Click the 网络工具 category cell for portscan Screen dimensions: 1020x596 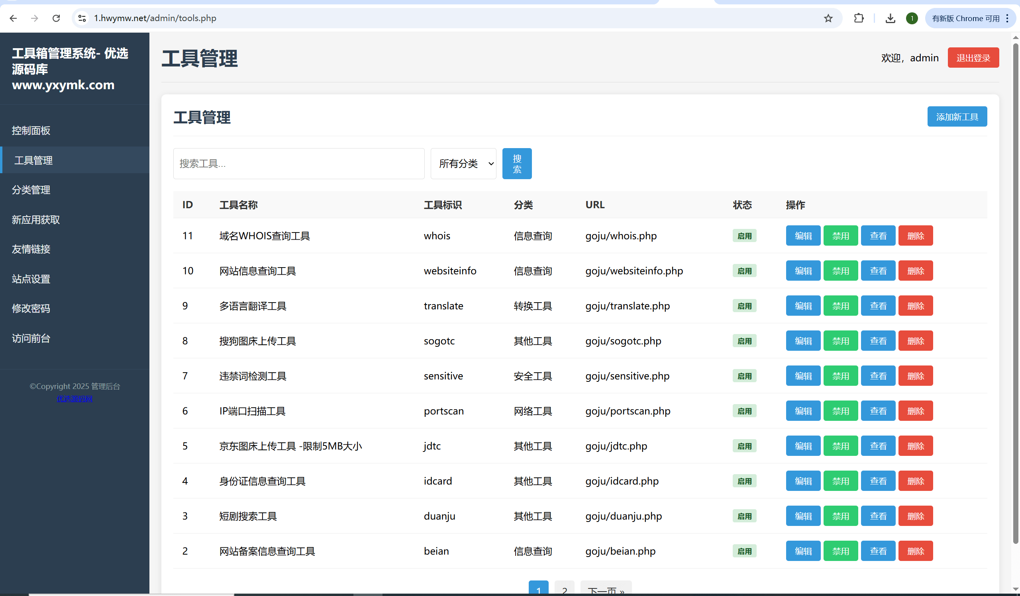click(533, 411)
